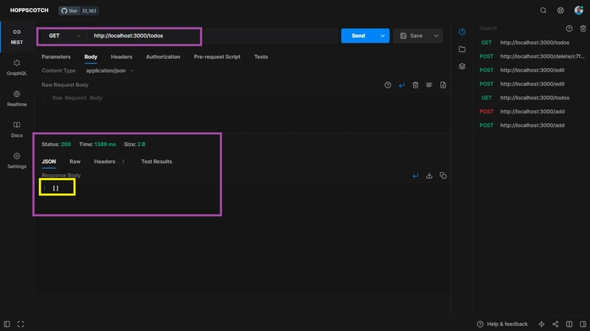The height and width of the screenshot is (331, 590).
Task: Click the support icon in top bar
Action: 560,10
